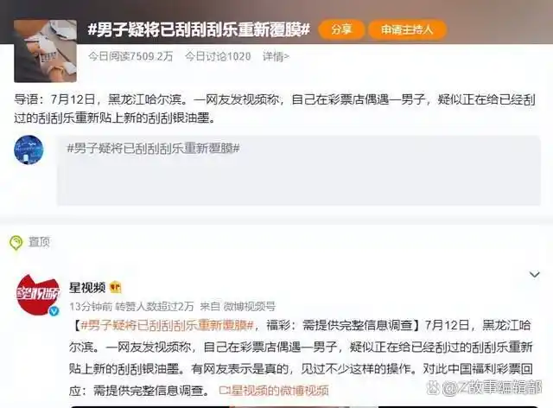Open 星视频的微博视频 video link
Viewport: 553px width, 408px height.
pyautogui.click(x=280, y=391)
